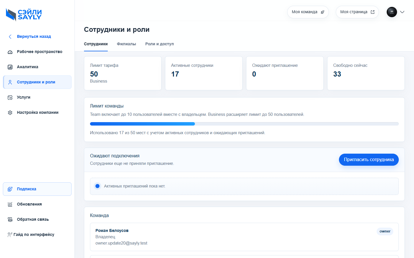
Task: Click the Настройка компании gear icon
Action: click(10, 113)
